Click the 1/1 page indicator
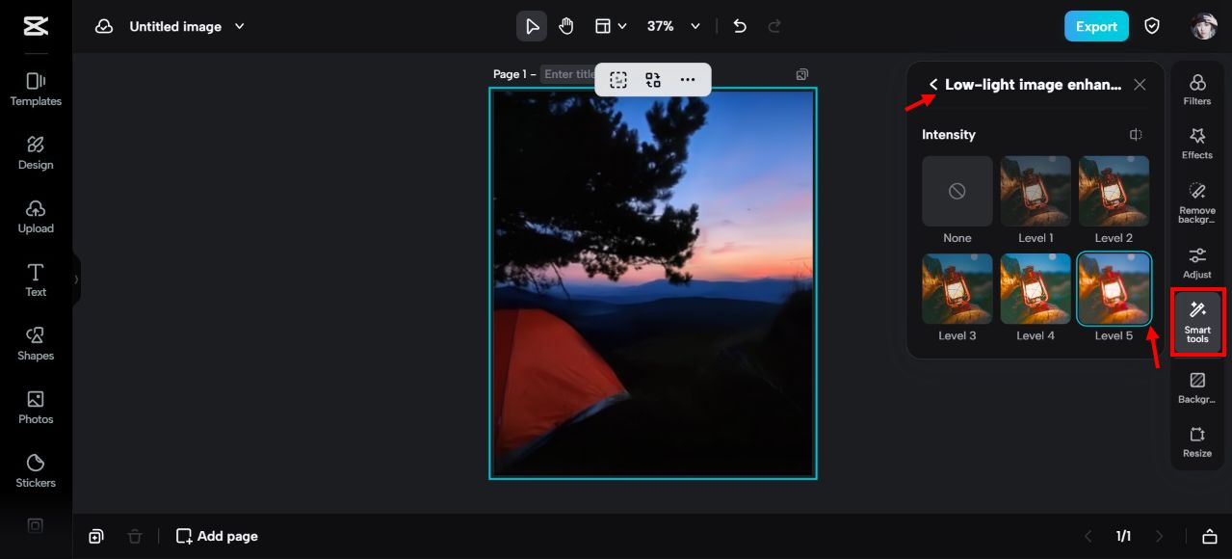 click(1123, 536)
